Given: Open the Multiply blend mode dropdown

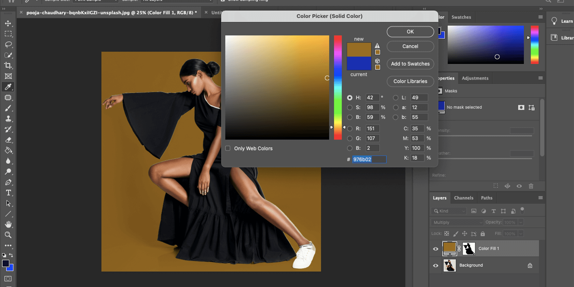Looking at the screenshot, I should tap(457, 222).
